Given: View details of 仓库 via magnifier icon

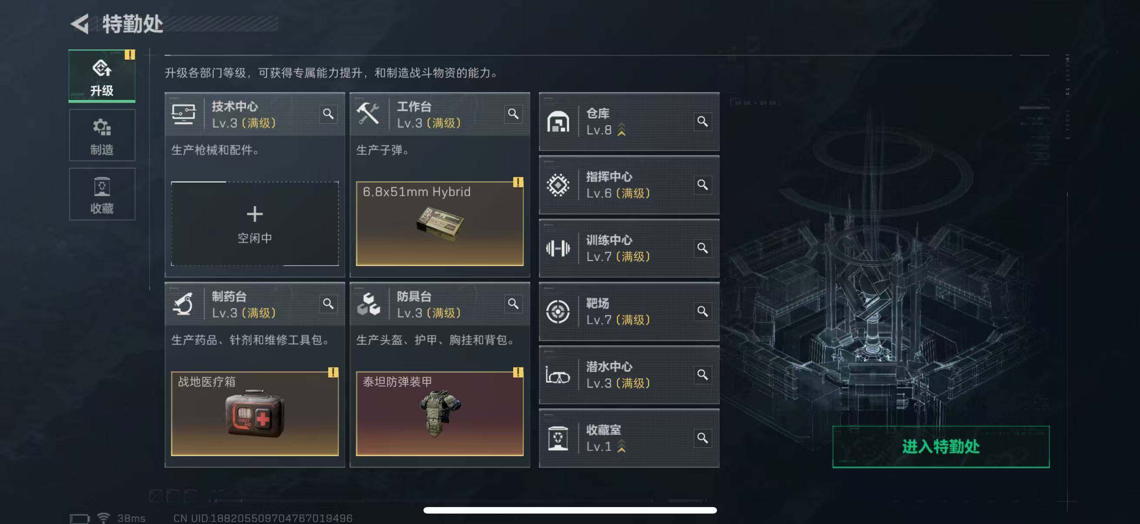Looking at the screenshot, I should pos(702,122).
